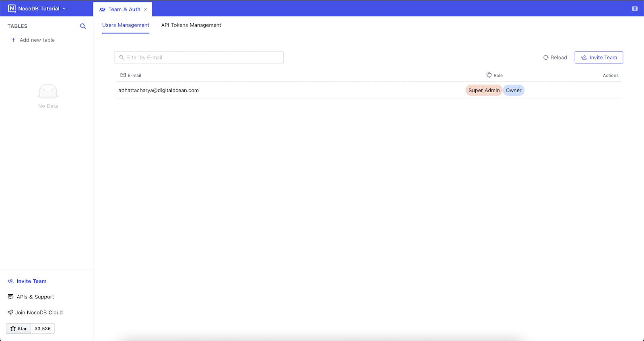Image resolution: width=644 pixels, height=341 pixels.
Task: Open the NocoDB Tutorial project dropdown
Action: [42, 8]
